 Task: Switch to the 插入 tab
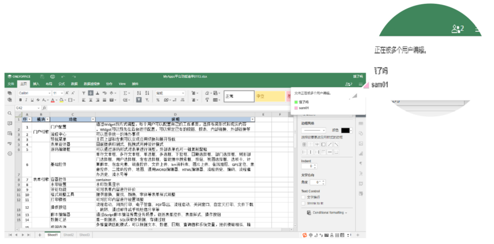click(x=36, y=84)
